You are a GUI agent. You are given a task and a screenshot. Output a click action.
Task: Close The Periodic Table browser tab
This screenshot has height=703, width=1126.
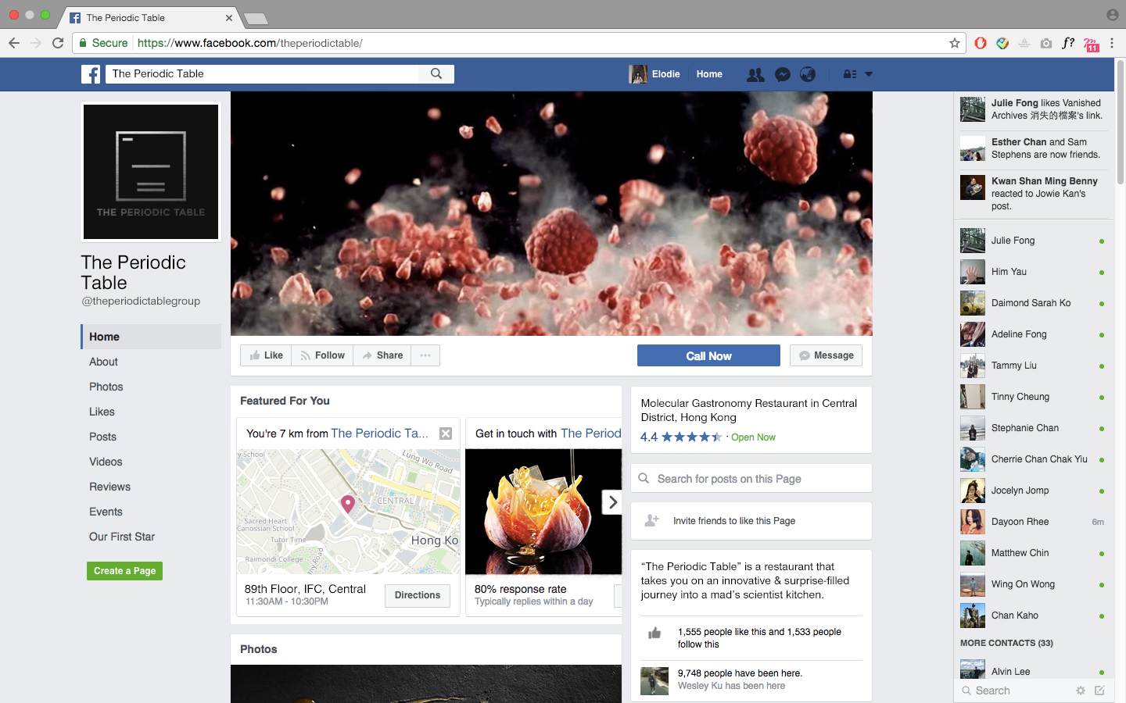[229, 17]
